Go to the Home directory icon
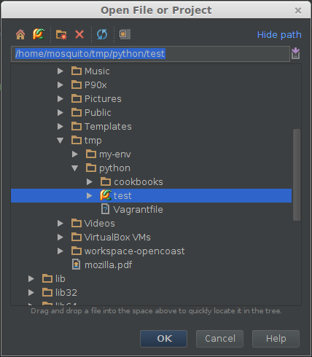312x357 pixels. (x=20, y=34)
